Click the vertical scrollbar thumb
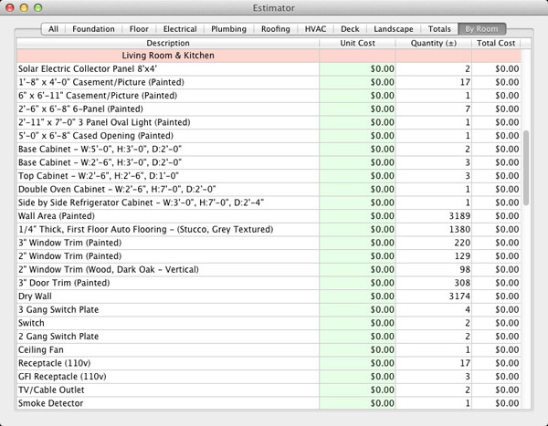548x426 pixels. 524,161
